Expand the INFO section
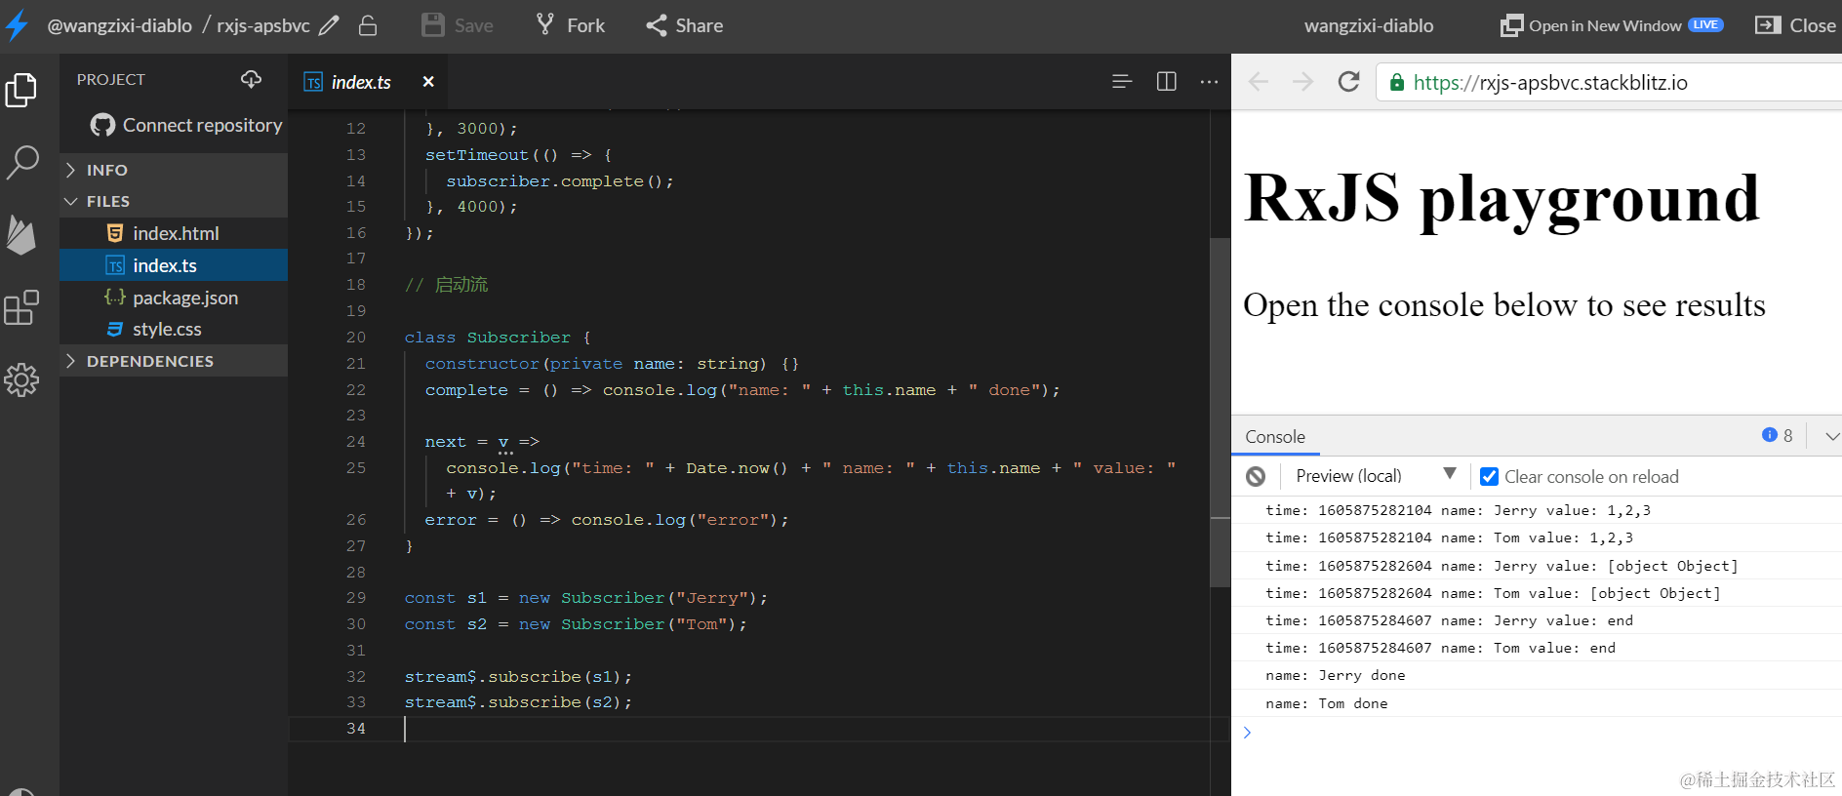 coord(174,170)
